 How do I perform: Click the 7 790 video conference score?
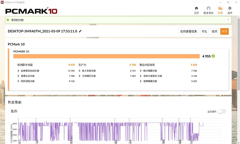(x=72, y=76)
